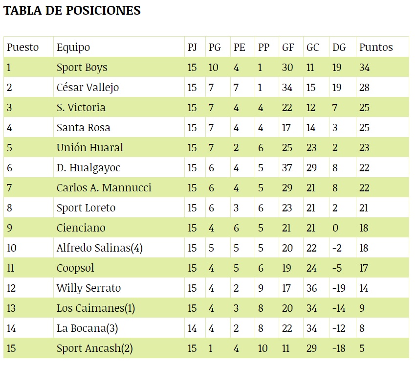Select the Santa Rosa row name

coord(83,128)
